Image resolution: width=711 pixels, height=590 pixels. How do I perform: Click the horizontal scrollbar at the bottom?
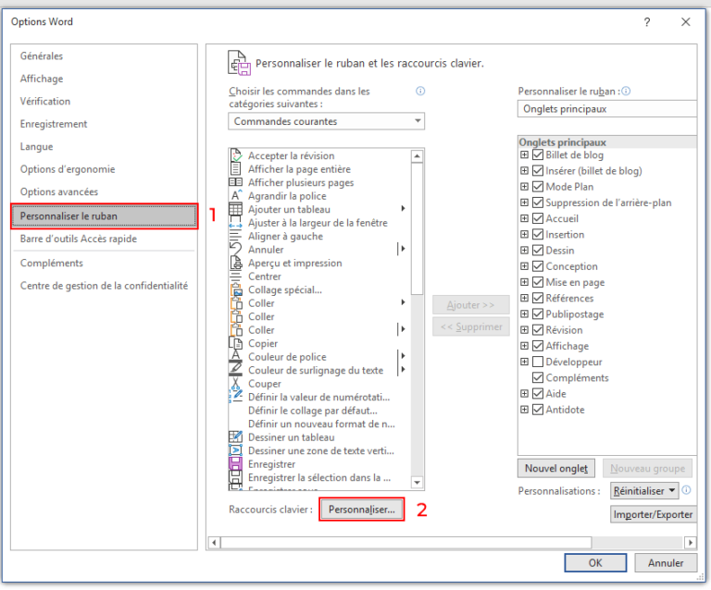pos(454,542)
